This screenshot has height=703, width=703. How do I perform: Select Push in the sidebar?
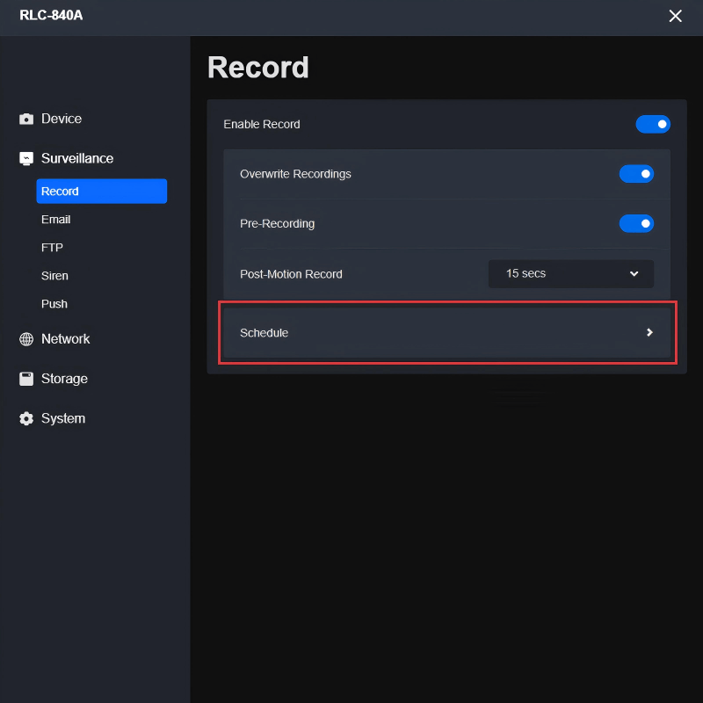point(54,304)
